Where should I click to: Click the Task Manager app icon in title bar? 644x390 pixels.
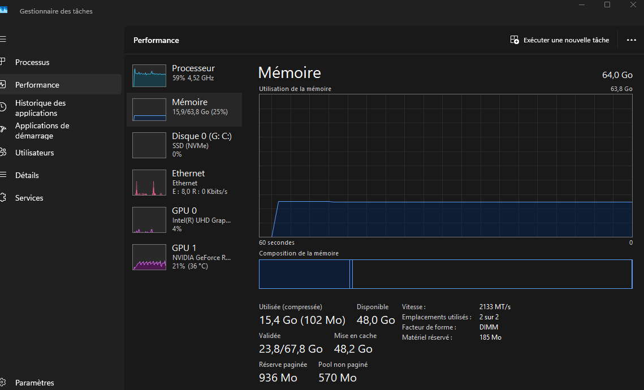coord(4,10)
